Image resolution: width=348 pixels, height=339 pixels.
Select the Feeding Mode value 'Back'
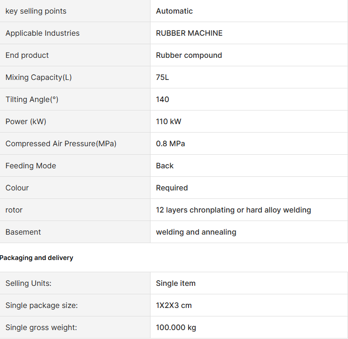165,166
